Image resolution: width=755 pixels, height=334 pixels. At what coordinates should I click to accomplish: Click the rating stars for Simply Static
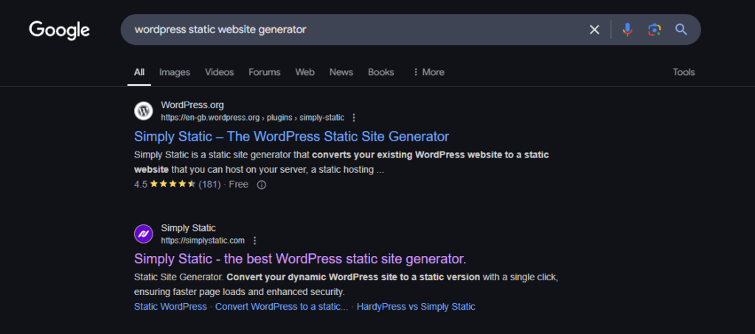[x=173, y=184]
